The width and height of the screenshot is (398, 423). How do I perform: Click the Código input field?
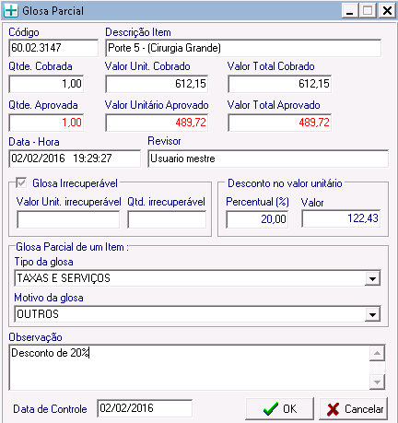click(53, 48)
